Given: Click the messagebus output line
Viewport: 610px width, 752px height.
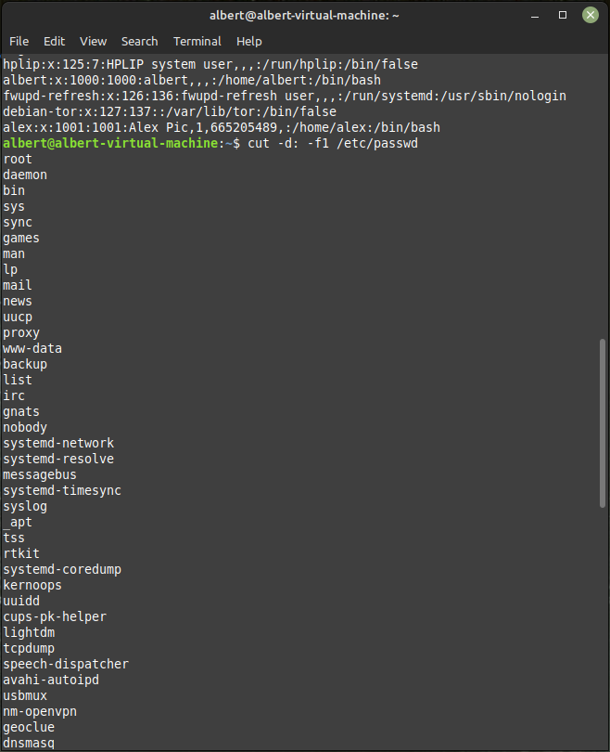Looking at the screenshot, I should pyautogui.click(x=40, y=474).
